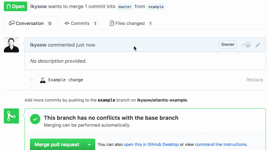View command line instructions link
The height and width of the screenshot is (150, 269).
[x=221, y=144]
